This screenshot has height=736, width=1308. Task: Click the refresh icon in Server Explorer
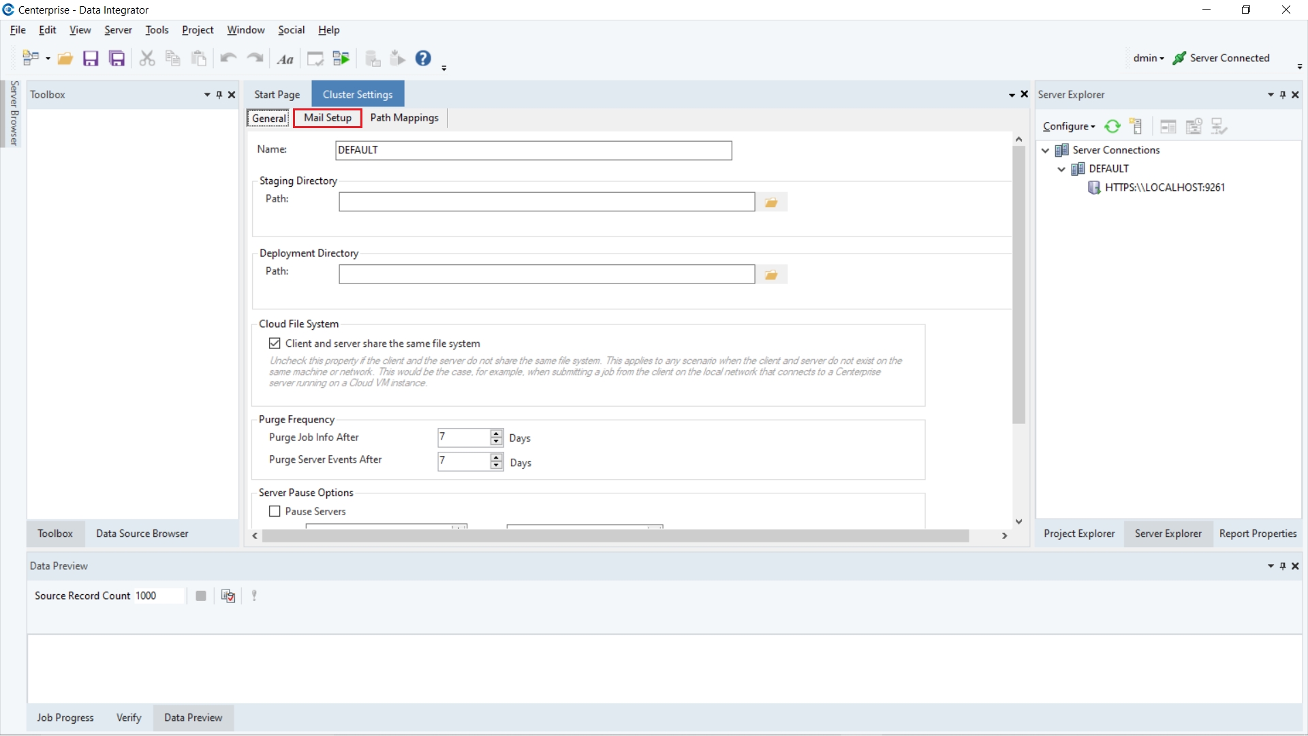coord(1112,127)
